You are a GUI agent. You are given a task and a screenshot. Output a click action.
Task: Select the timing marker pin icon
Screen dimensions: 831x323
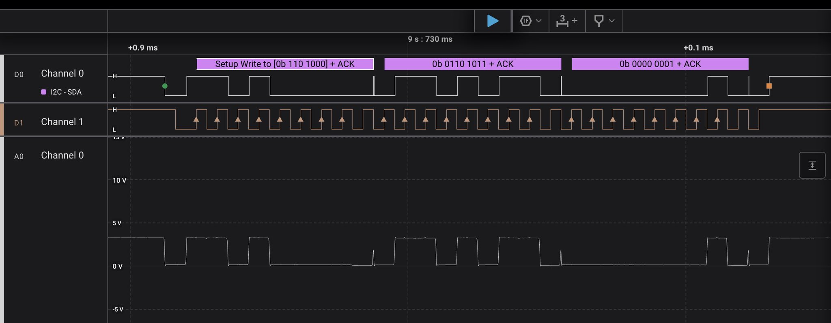click(x=599, y=21)
